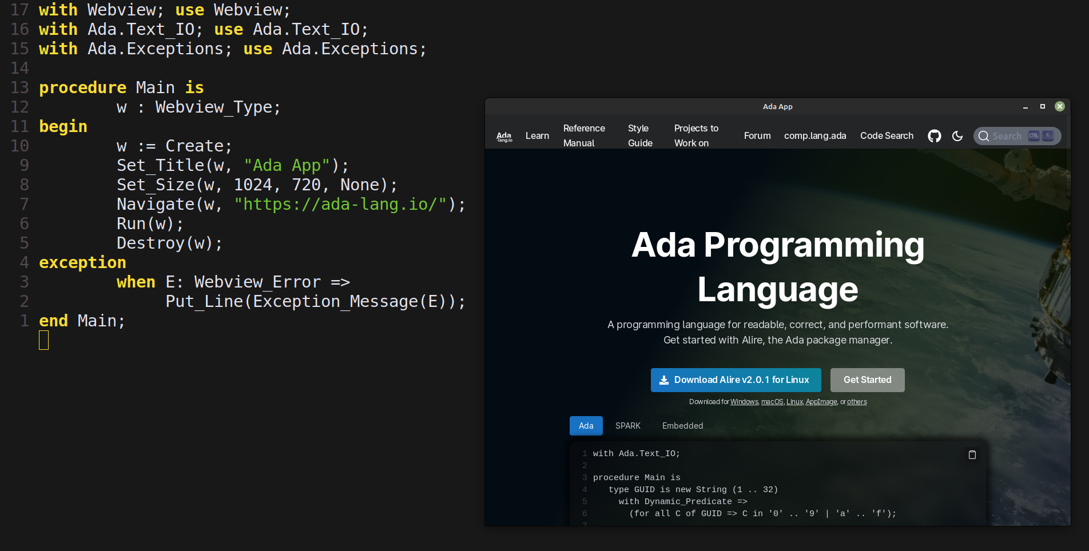
Task: Click the "begin" keyword in editor
Action: tap(63, 126)
